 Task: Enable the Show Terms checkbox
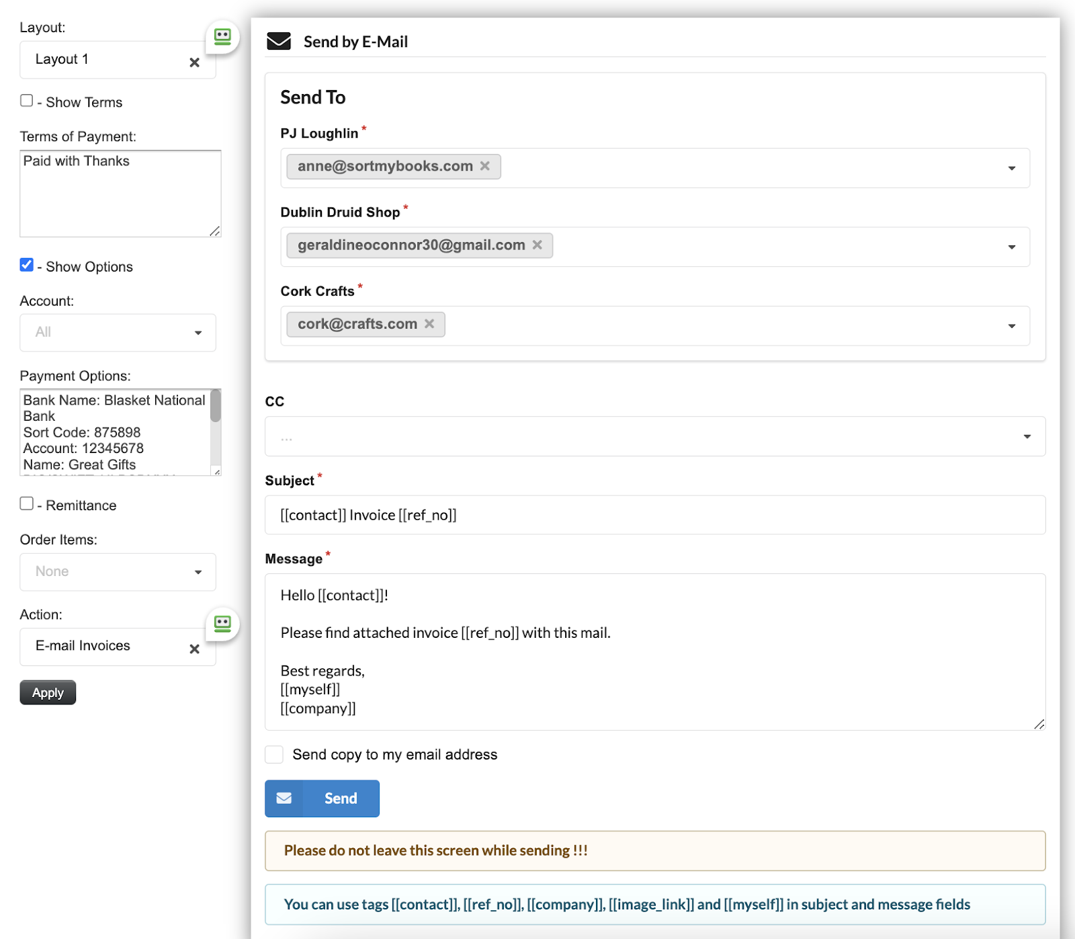coord(27,101)
